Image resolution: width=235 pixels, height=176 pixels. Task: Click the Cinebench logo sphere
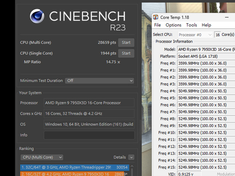(37, 16)
